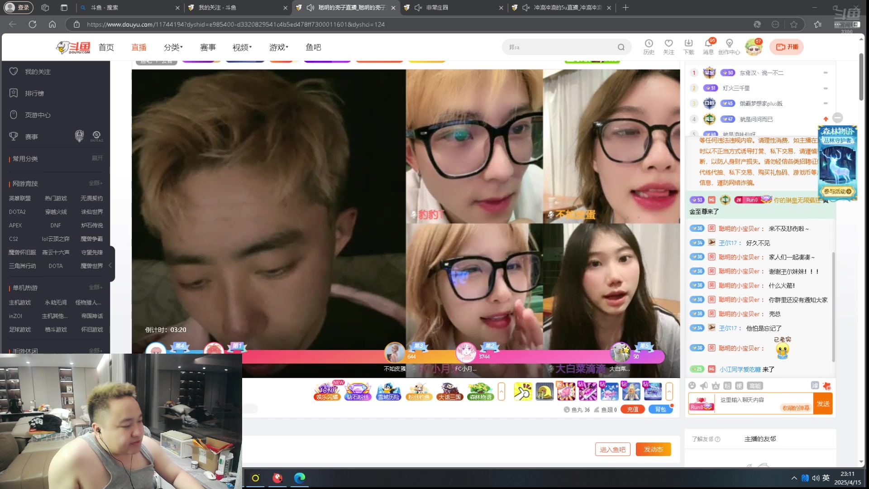The width and height of the screenshot is (869, 489).
Task: Click the search magnifier icon
Action: click(x=621, y=47)
